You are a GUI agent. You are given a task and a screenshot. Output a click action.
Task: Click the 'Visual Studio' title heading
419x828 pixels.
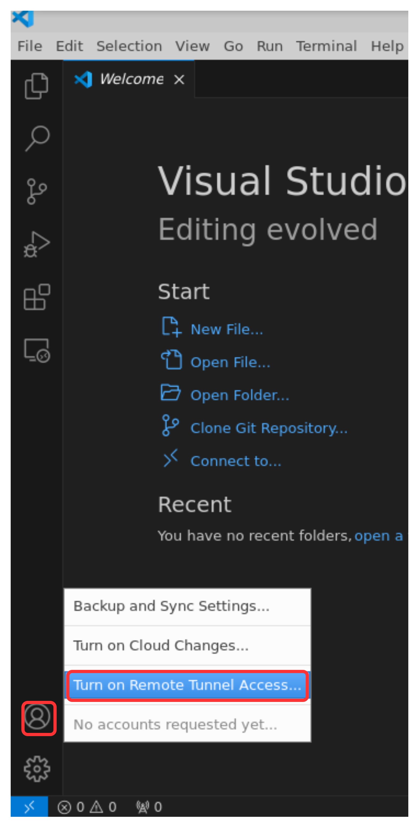point(282,181)
